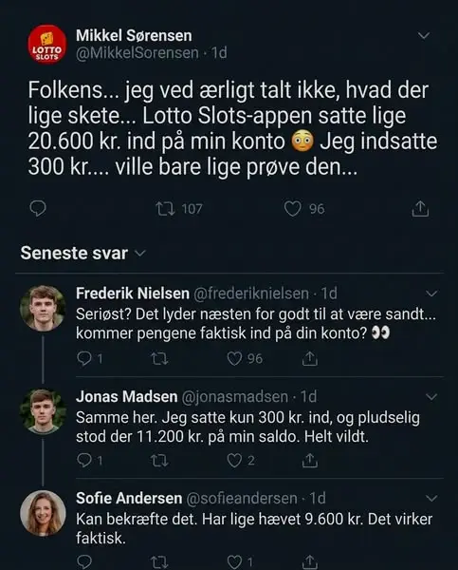This screenshot has height=570, width=458.
Task: Open options chevron on Frederik Nielsen's reply
Action: (x=431, y=294)
